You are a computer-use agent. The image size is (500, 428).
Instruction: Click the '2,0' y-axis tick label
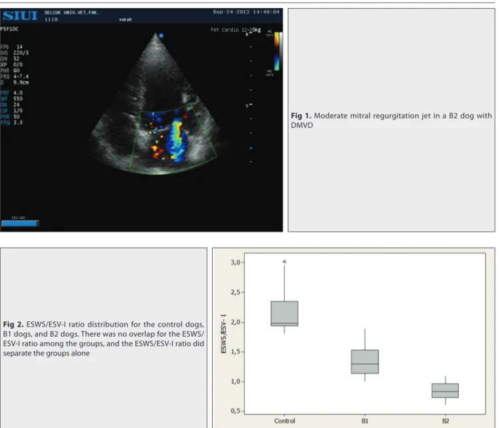click(235, 322)
